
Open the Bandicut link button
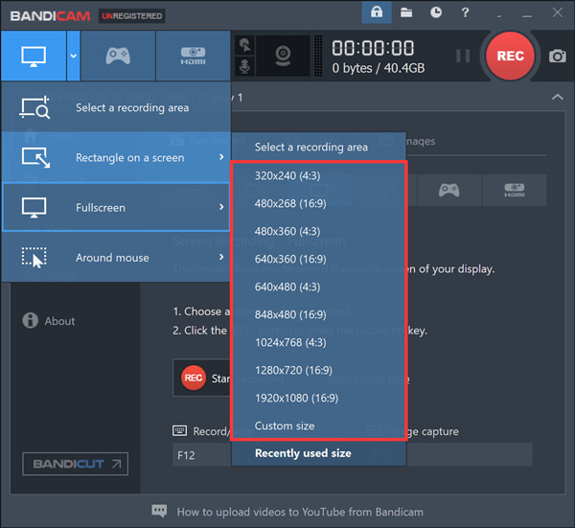click(x=75, y=464)
